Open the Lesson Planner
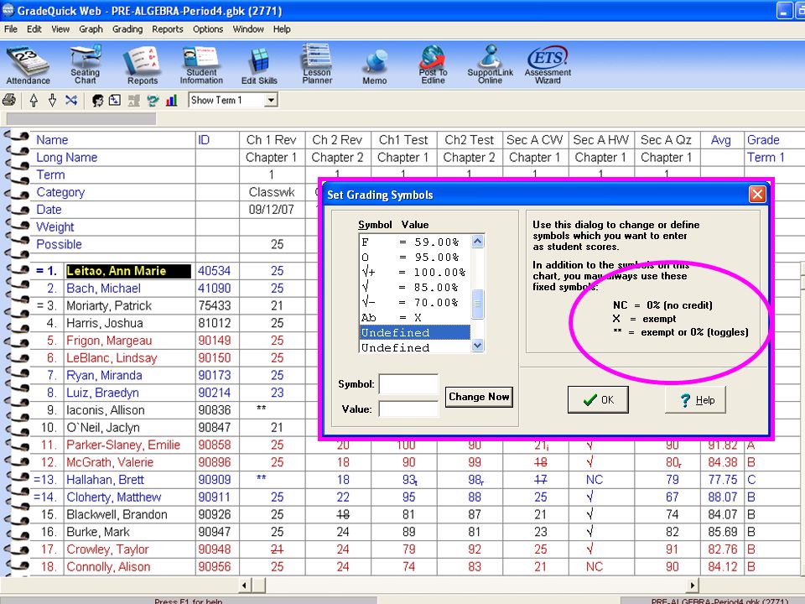805x604 pixels. (317, 65)
